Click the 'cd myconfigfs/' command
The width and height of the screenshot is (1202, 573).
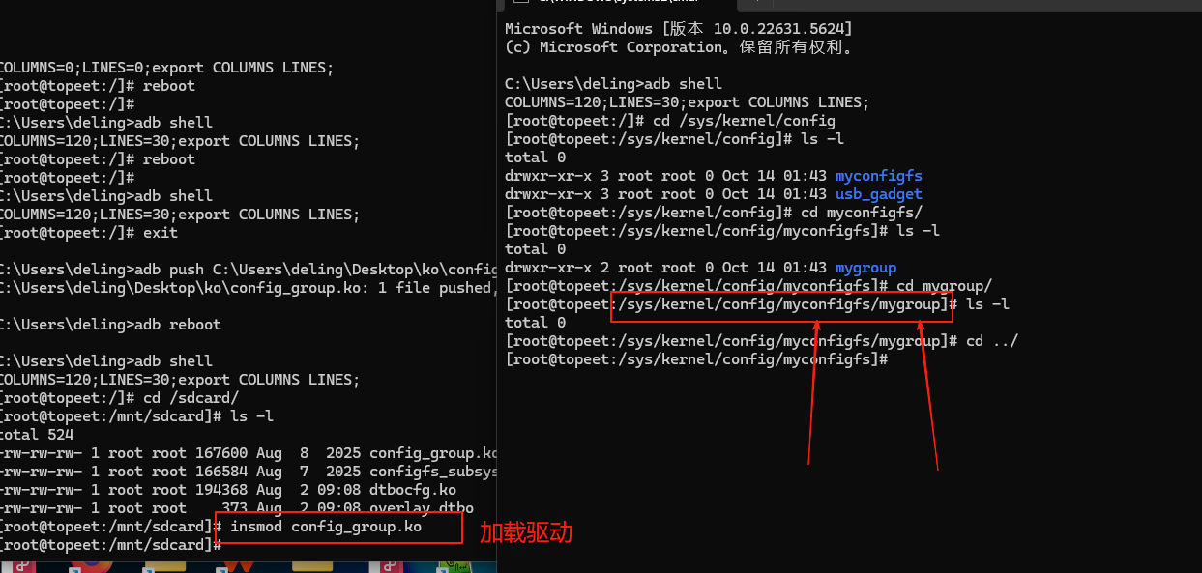coord(862,213)
